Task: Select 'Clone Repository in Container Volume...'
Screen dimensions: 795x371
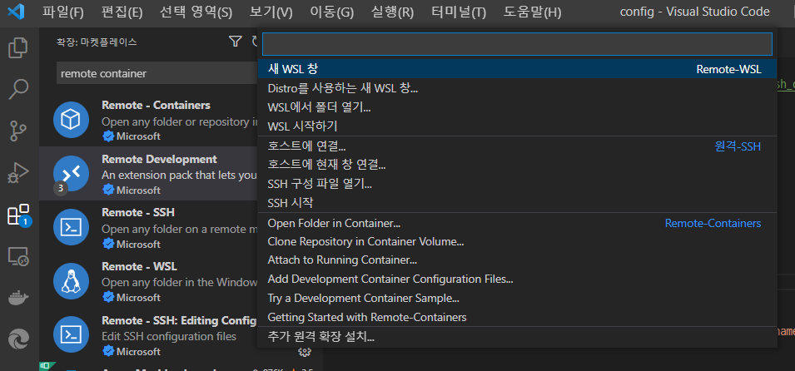Action: (517, 242)
